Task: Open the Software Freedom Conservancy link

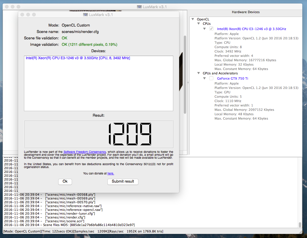Action: click(85, 152)
